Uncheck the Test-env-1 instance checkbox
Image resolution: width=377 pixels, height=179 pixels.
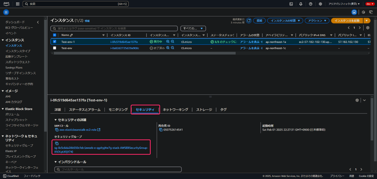(x=55, y=42)
